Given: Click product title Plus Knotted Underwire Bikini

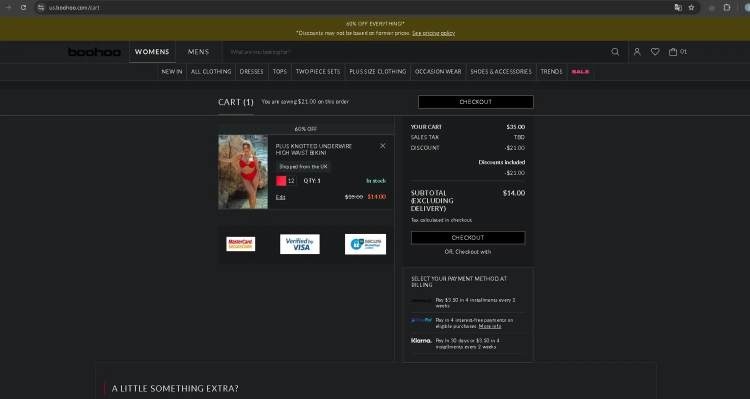Looking at the screenshot, I should 314,149.
